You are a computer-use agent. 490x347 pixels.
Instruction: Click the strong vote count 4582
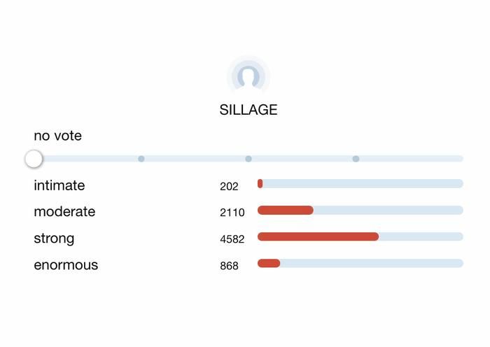coord(232,239)
